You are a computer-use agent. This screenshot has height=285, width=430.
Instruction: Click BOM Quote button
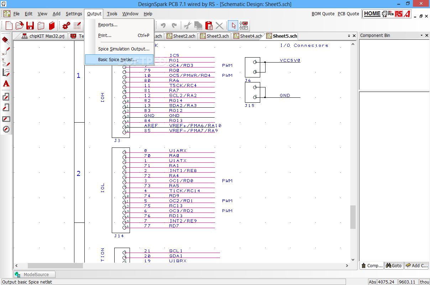[323, 14]
